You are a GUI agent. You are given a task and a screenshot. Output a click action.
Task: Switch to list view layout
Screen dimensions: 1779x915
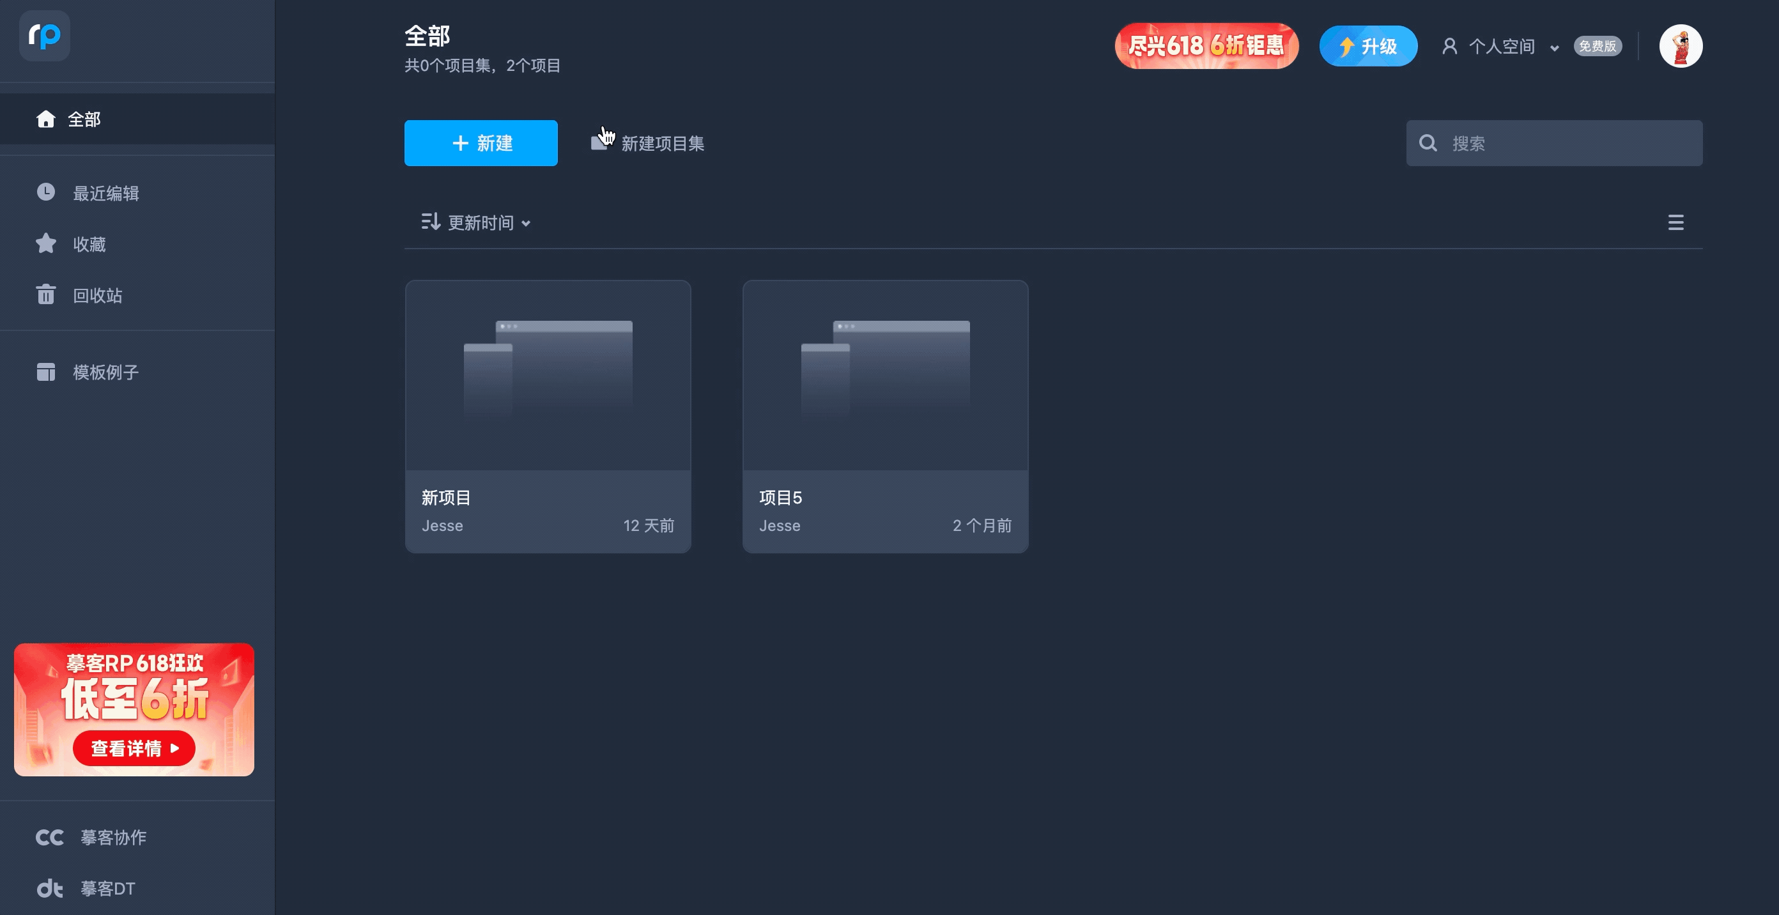(x=1675, y=222)
